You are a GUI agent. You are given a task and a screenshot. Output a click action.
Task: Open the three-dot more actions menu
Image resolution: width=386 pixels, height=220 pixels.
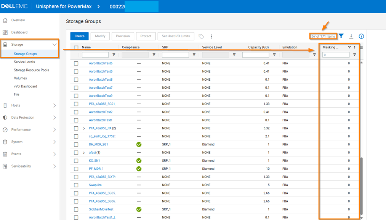tap(211, 37)
